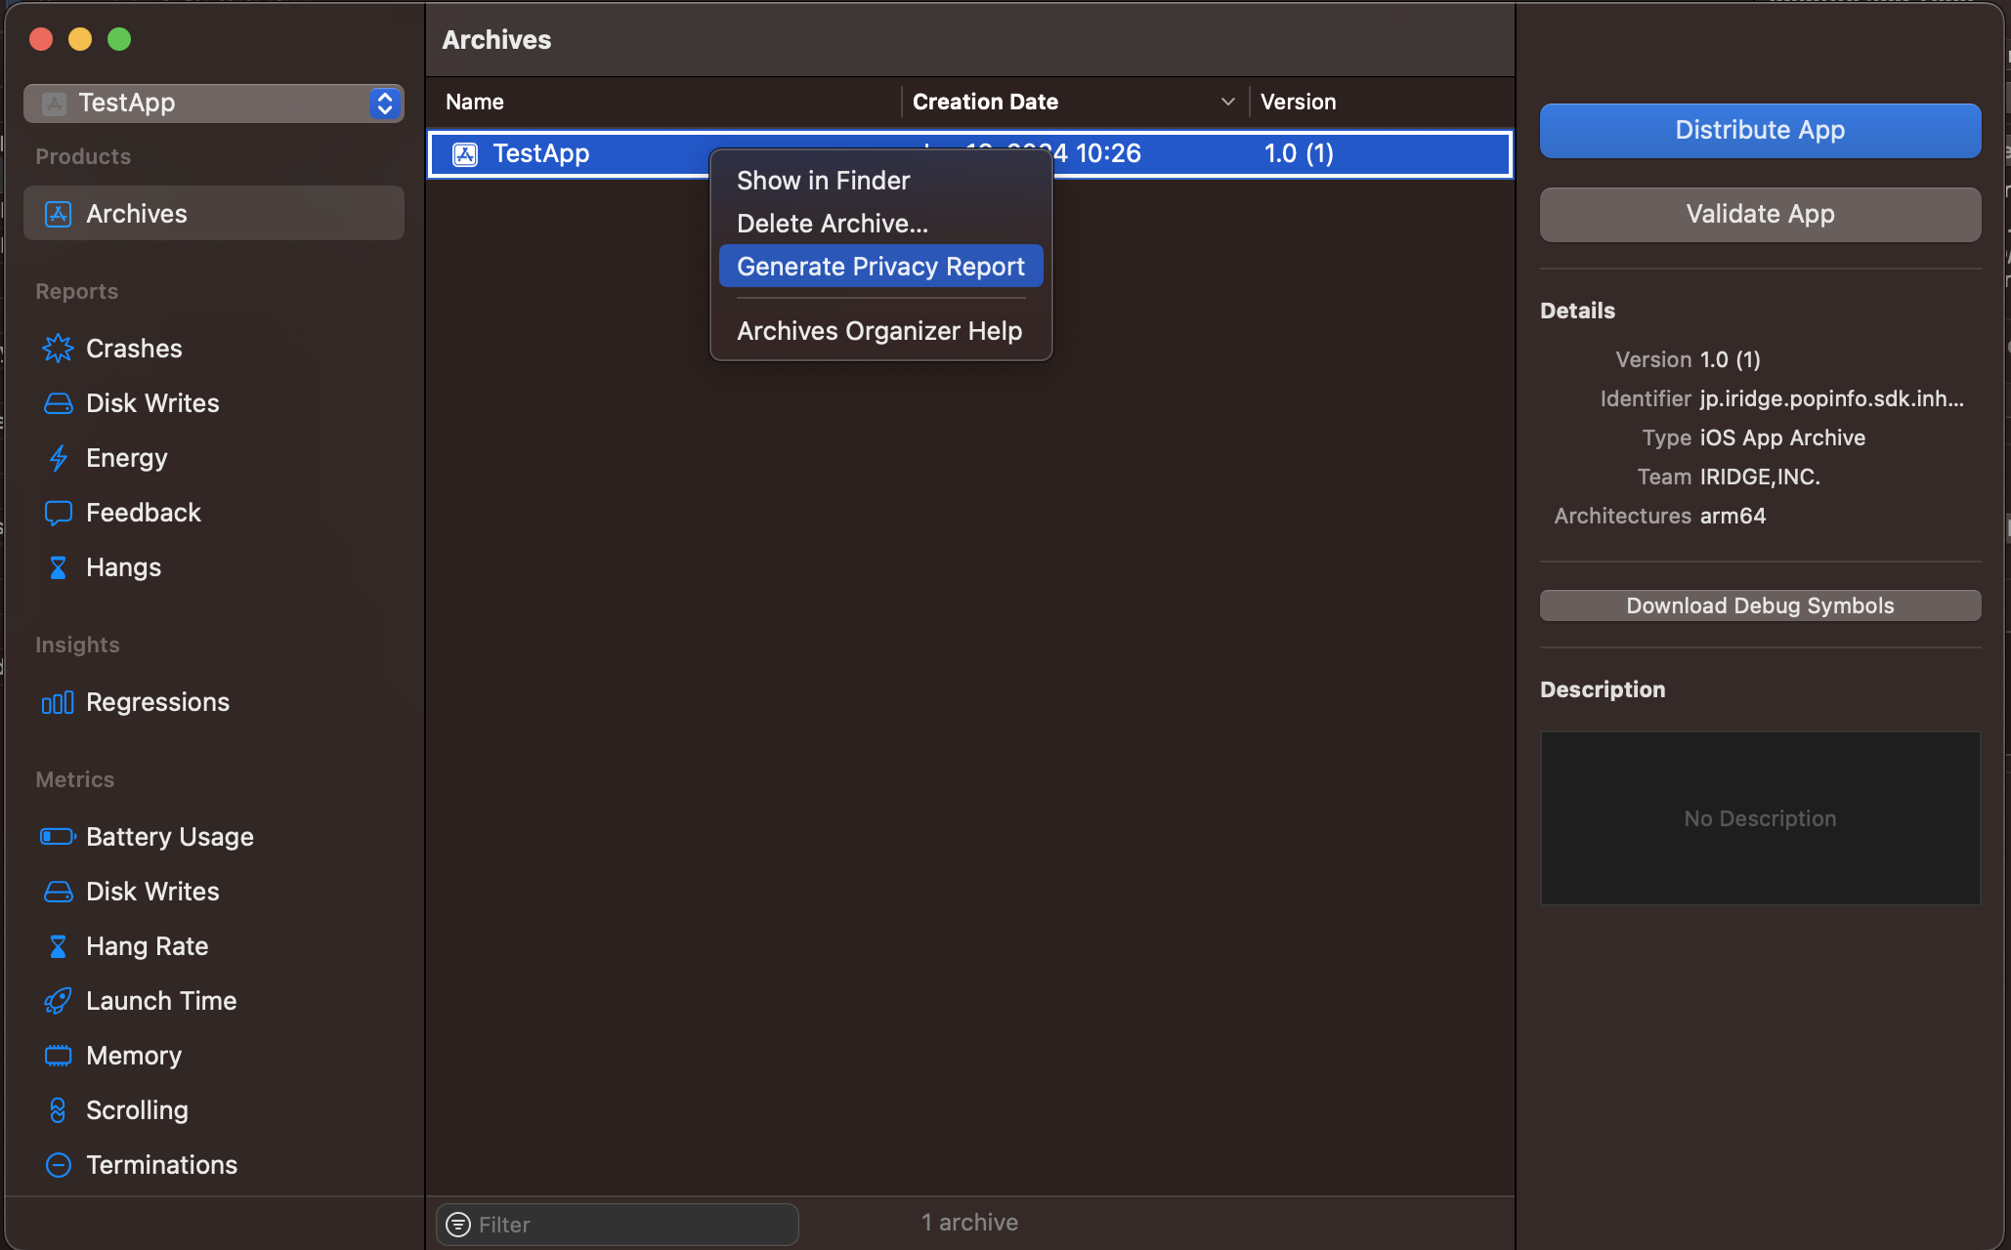2011x1250 pixels.
Task: Click the Hangs hourglass icon
Action: (x=58, y=567)
